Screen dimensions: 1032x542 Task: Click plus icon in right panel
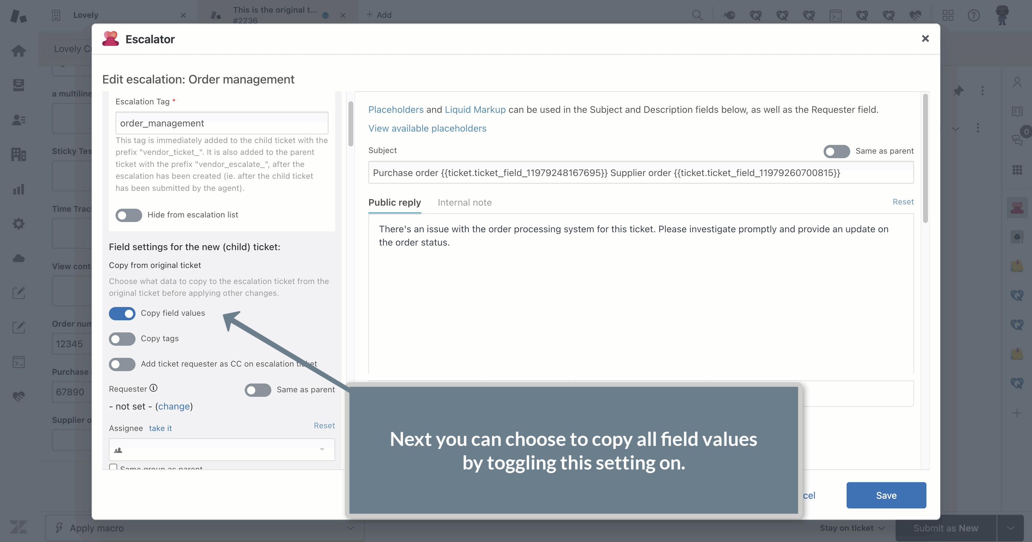click(x=1017, y=413)
